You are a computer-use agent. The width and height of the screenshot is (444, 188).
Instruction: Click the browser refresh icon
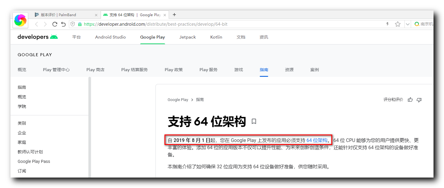[x=54, y=24]
